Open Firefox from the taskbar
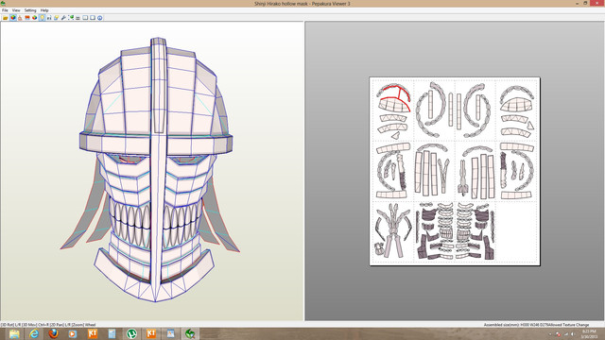 pyautogui.click(x=53, y=333)
